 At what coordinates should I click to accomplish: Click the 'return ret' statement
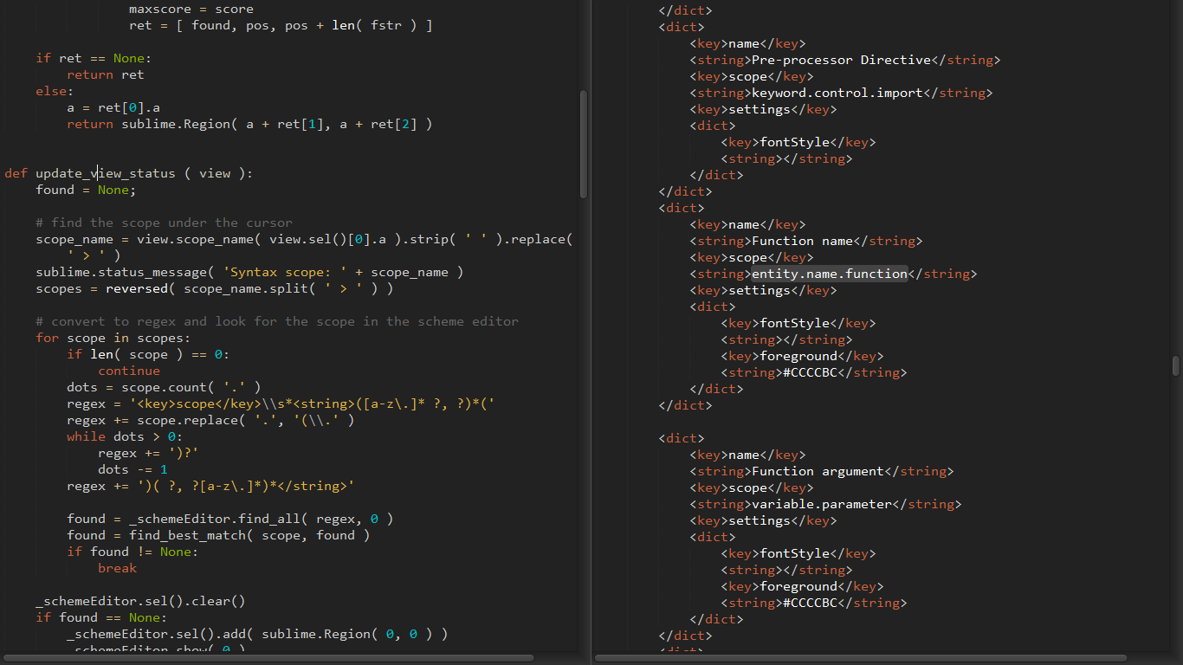106,75
